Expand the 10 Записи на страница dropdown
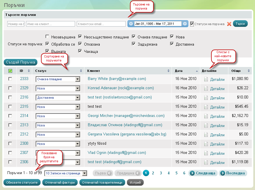The image size is (255, 190). [x=84, y=173]
